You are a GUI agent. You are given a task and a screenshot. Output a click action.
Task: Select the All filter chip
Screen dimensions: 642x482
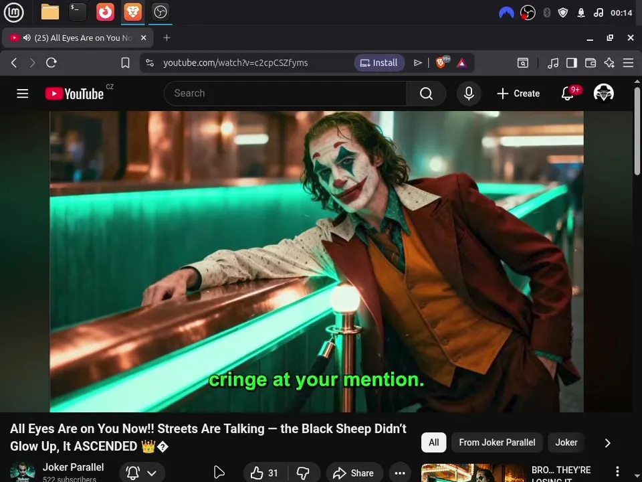pyautogui.click(x=433, y=443)
